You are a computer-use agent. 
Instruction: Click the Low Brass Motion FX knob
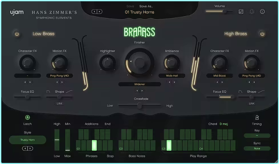click(59, 63)
